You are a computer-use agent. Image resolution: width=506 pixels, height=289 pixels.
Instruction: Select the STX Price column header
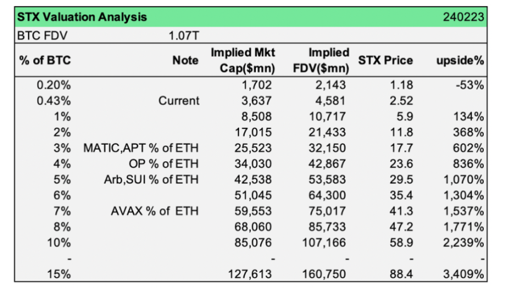click(385, 60)
